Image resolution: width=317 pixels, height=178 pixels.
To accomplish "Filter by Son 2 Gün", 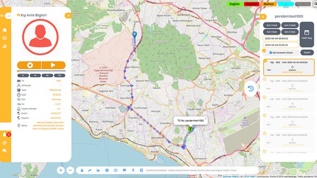I will click(x=290, y=32).
